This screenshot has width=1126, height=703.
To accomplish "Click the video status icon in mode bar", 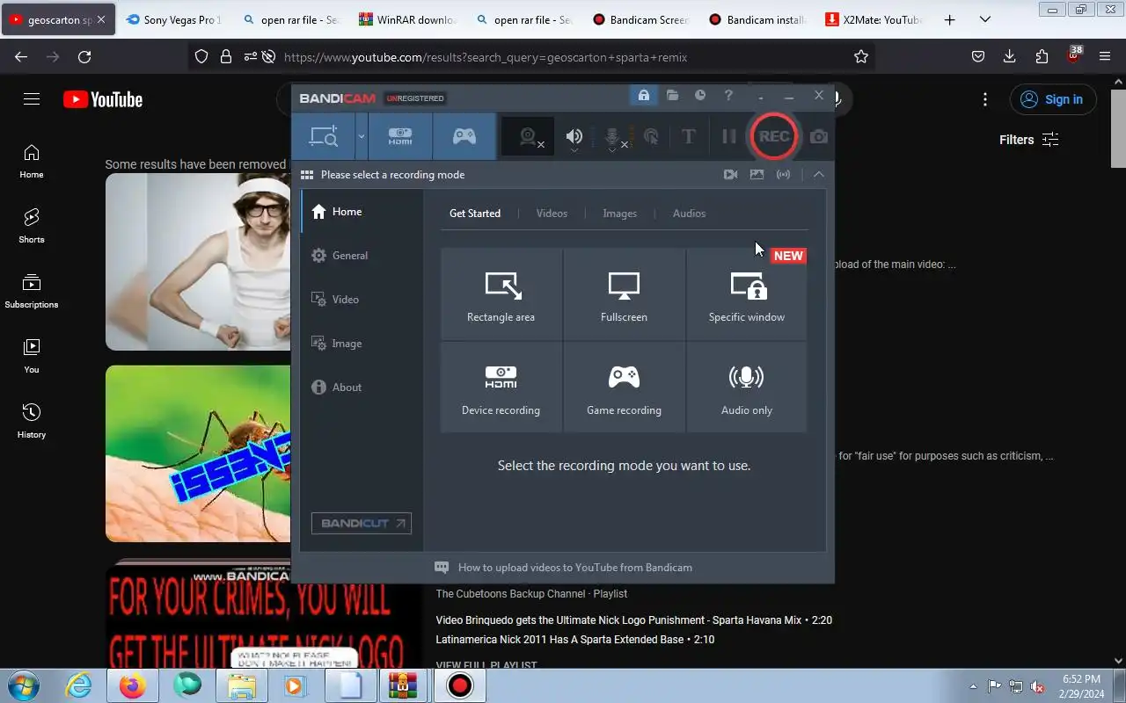I will 730,175.
